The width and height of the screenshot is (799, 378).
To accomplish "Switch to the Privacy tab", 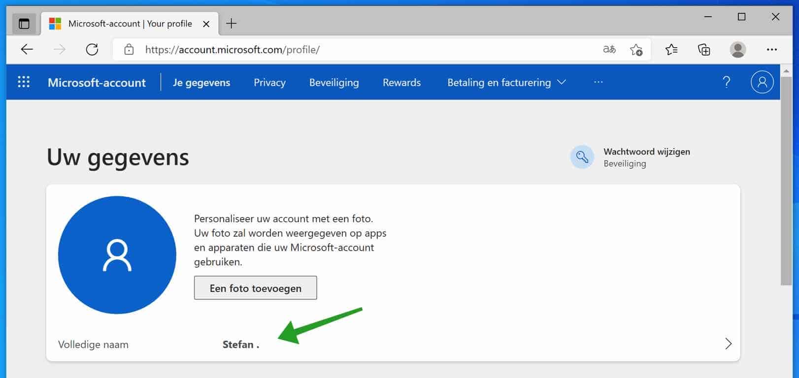I will pyautogui.click(x=269, y=82).
